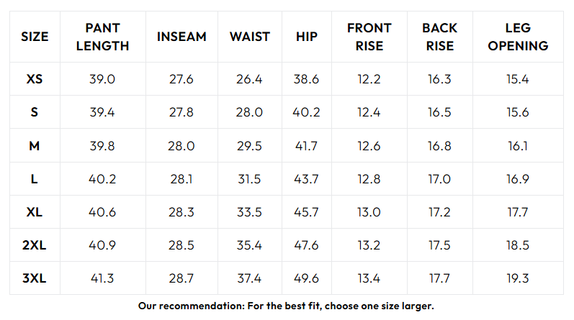Viewport: 574px width, 320px height.
Task: Click the BACK RISE column header
Action: 439,37
